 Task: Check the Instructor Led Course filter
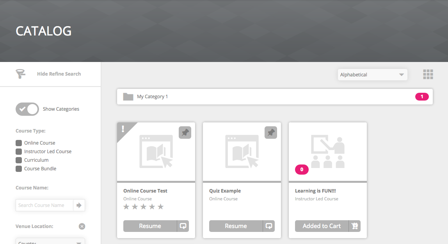[x=19, y=152]
